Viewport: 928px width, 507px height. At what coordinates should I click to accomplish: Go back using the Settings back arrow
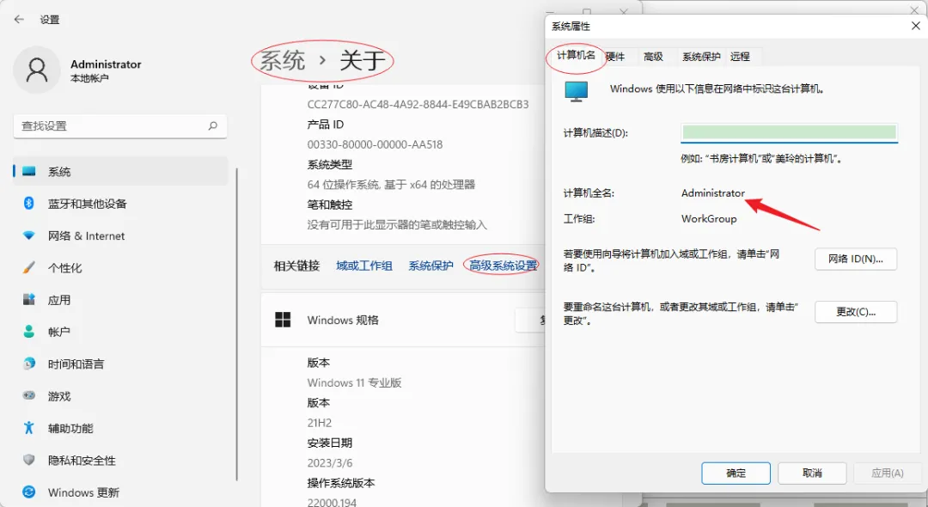click(x=19, y=20)
